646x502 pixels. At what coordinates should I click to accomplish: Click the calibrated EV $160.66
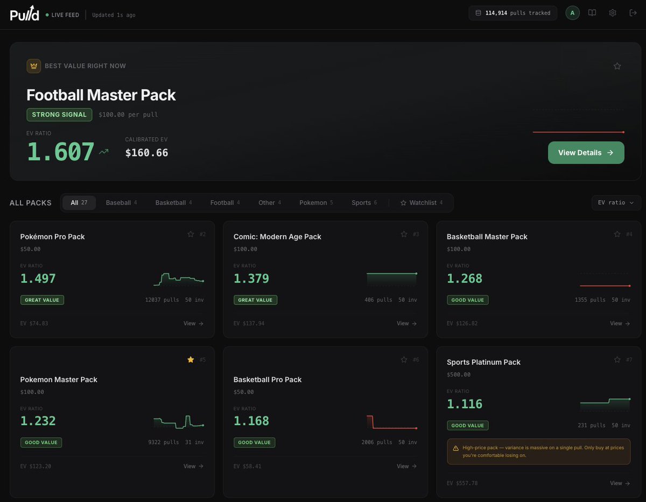[x=146, y=153]
